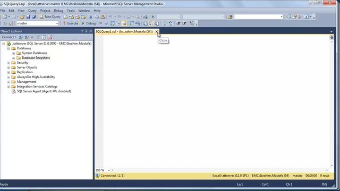Viewport: 340px width, 191px height.
Task: Close the Object Explorer panel
Action: click(91, 31)
